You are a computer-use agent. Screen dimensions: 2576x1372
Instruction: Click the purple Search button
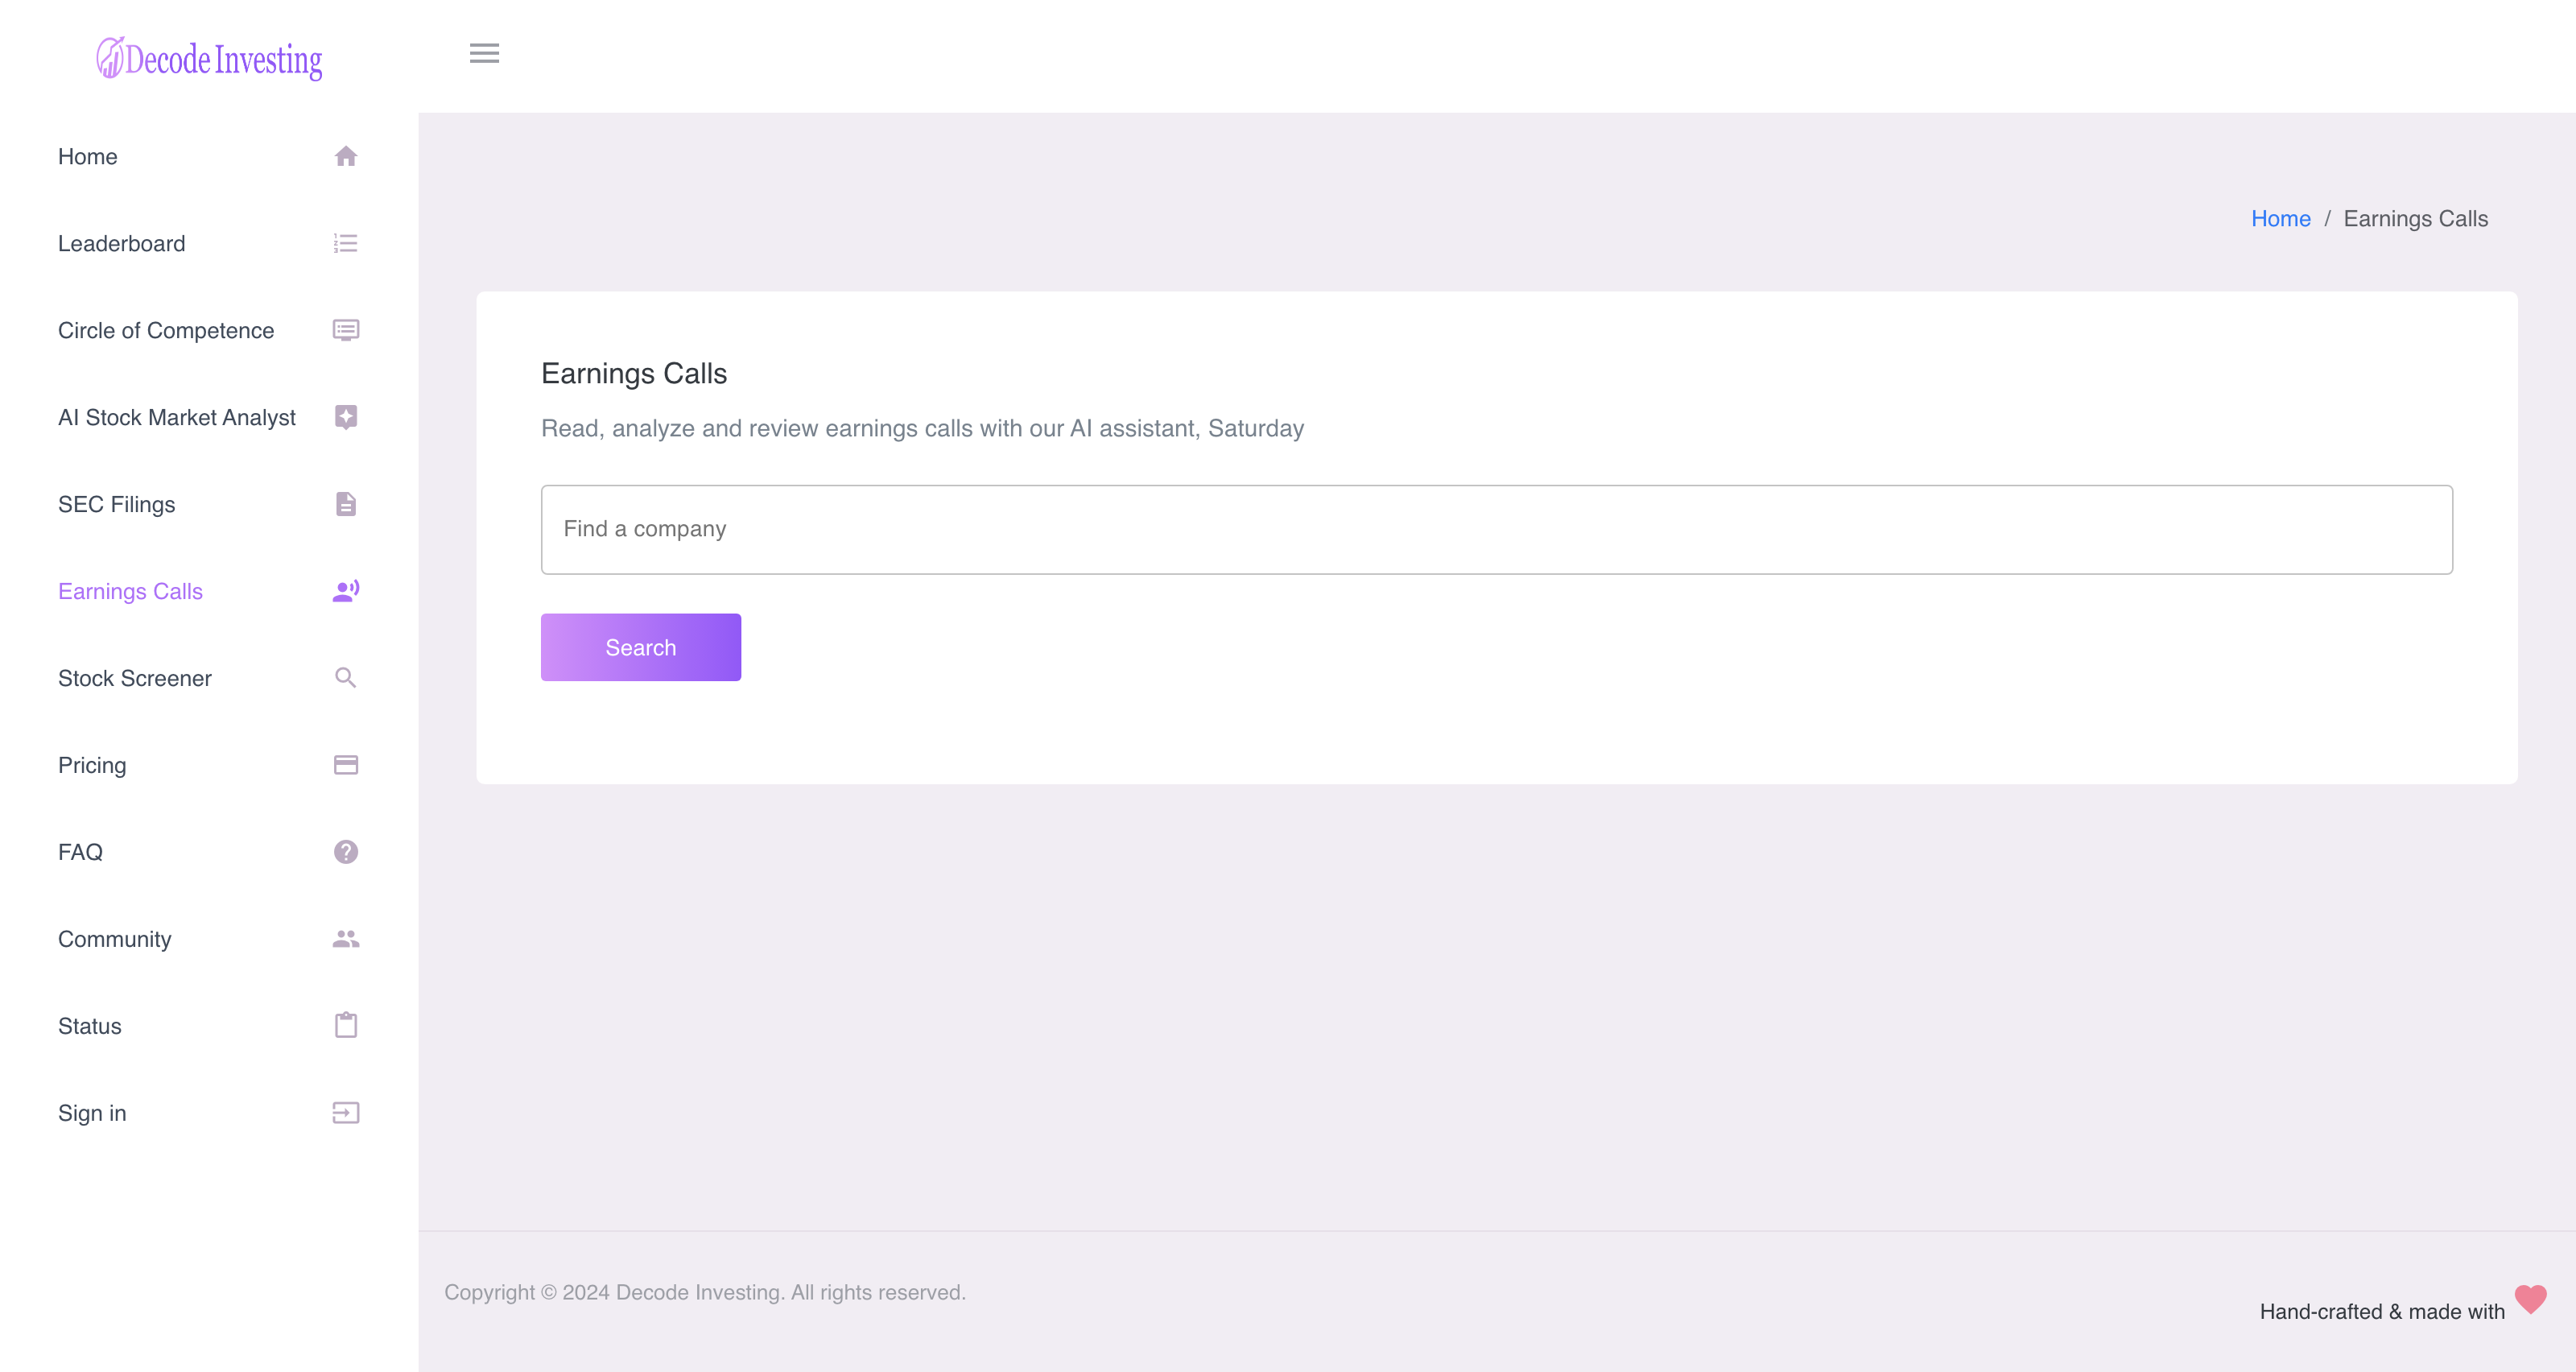[x=641, y=647]
